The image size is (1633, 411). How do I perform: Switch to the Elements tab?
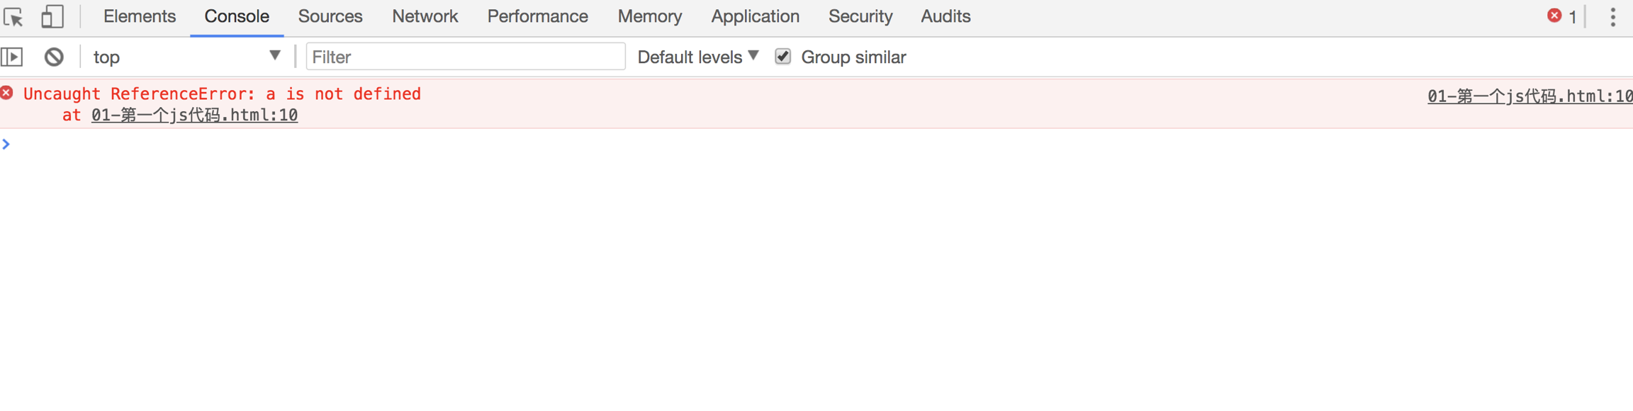[x=139, y=16]
